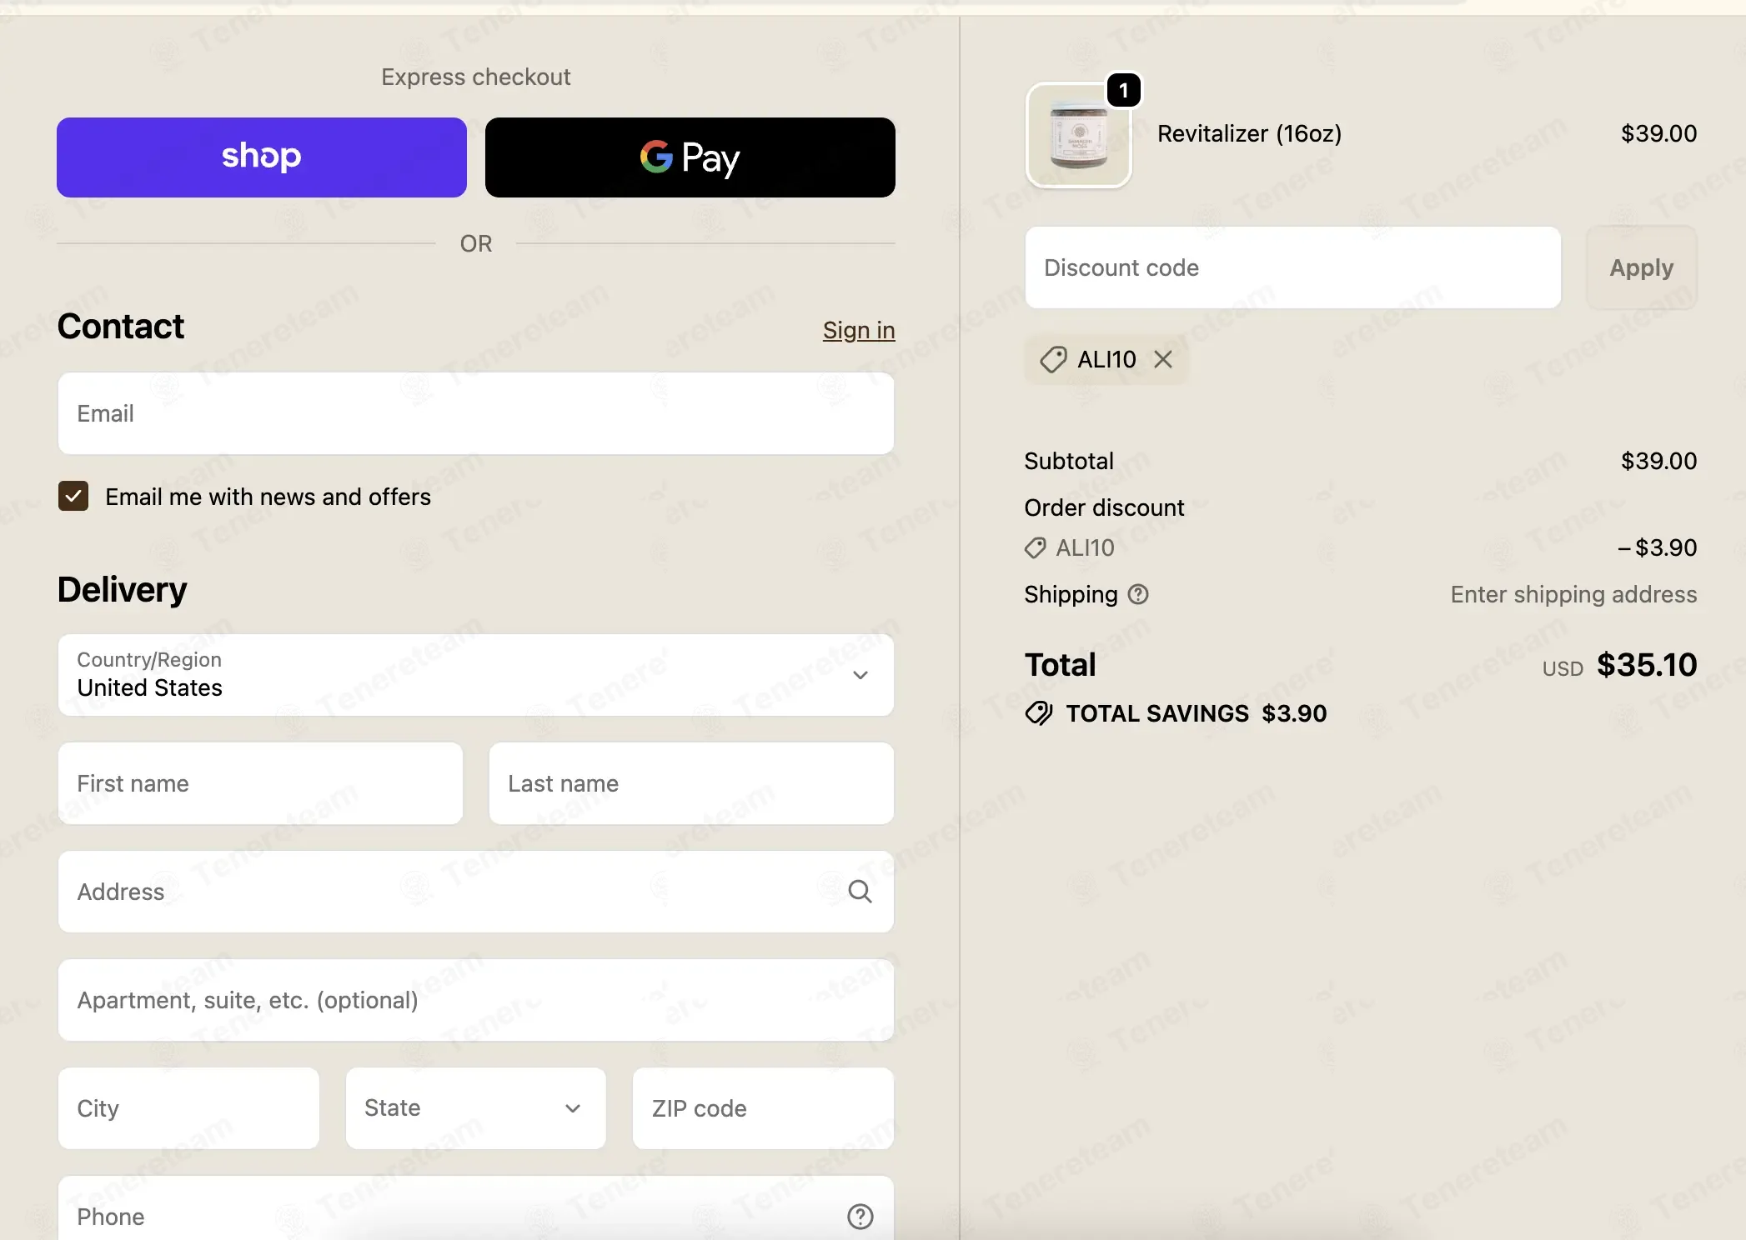Click the ZIP code field
The height and width of the screenshot is (1240, 1746).
coord(763,1108)
